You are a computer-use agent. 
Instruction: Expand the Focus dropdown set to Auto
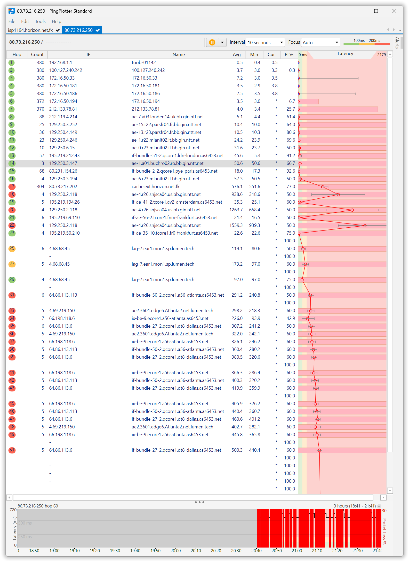tap(320, 42)
